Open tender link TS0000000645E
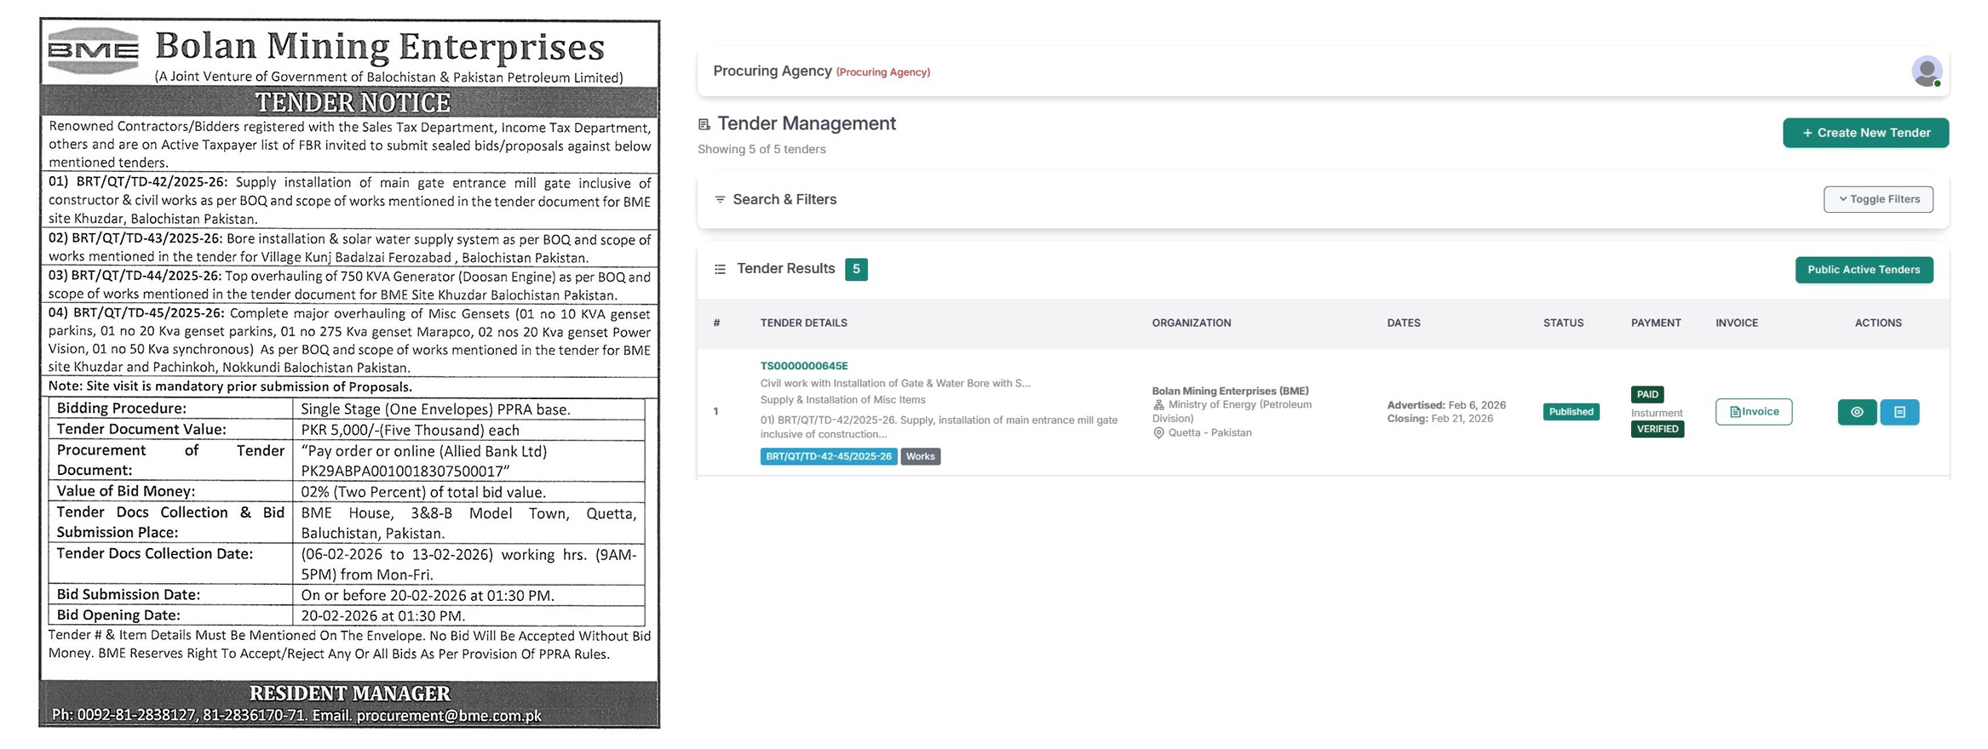Screen dimensions: 1988x749 point(803,366)
